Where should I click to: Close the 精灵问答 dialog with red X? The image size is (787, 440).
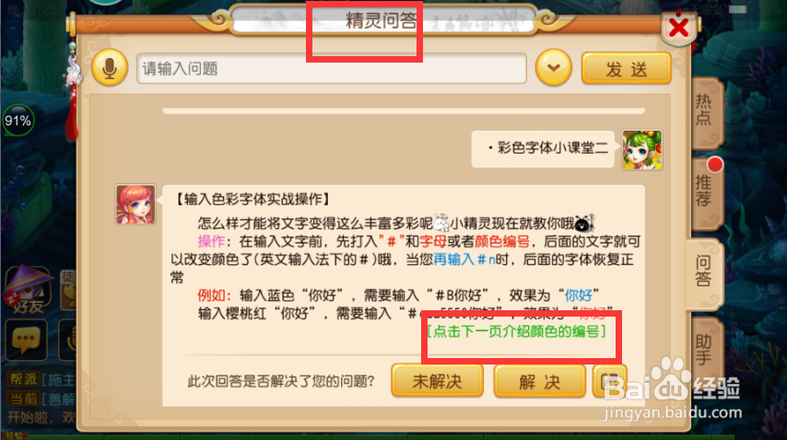tap(678, 27)
